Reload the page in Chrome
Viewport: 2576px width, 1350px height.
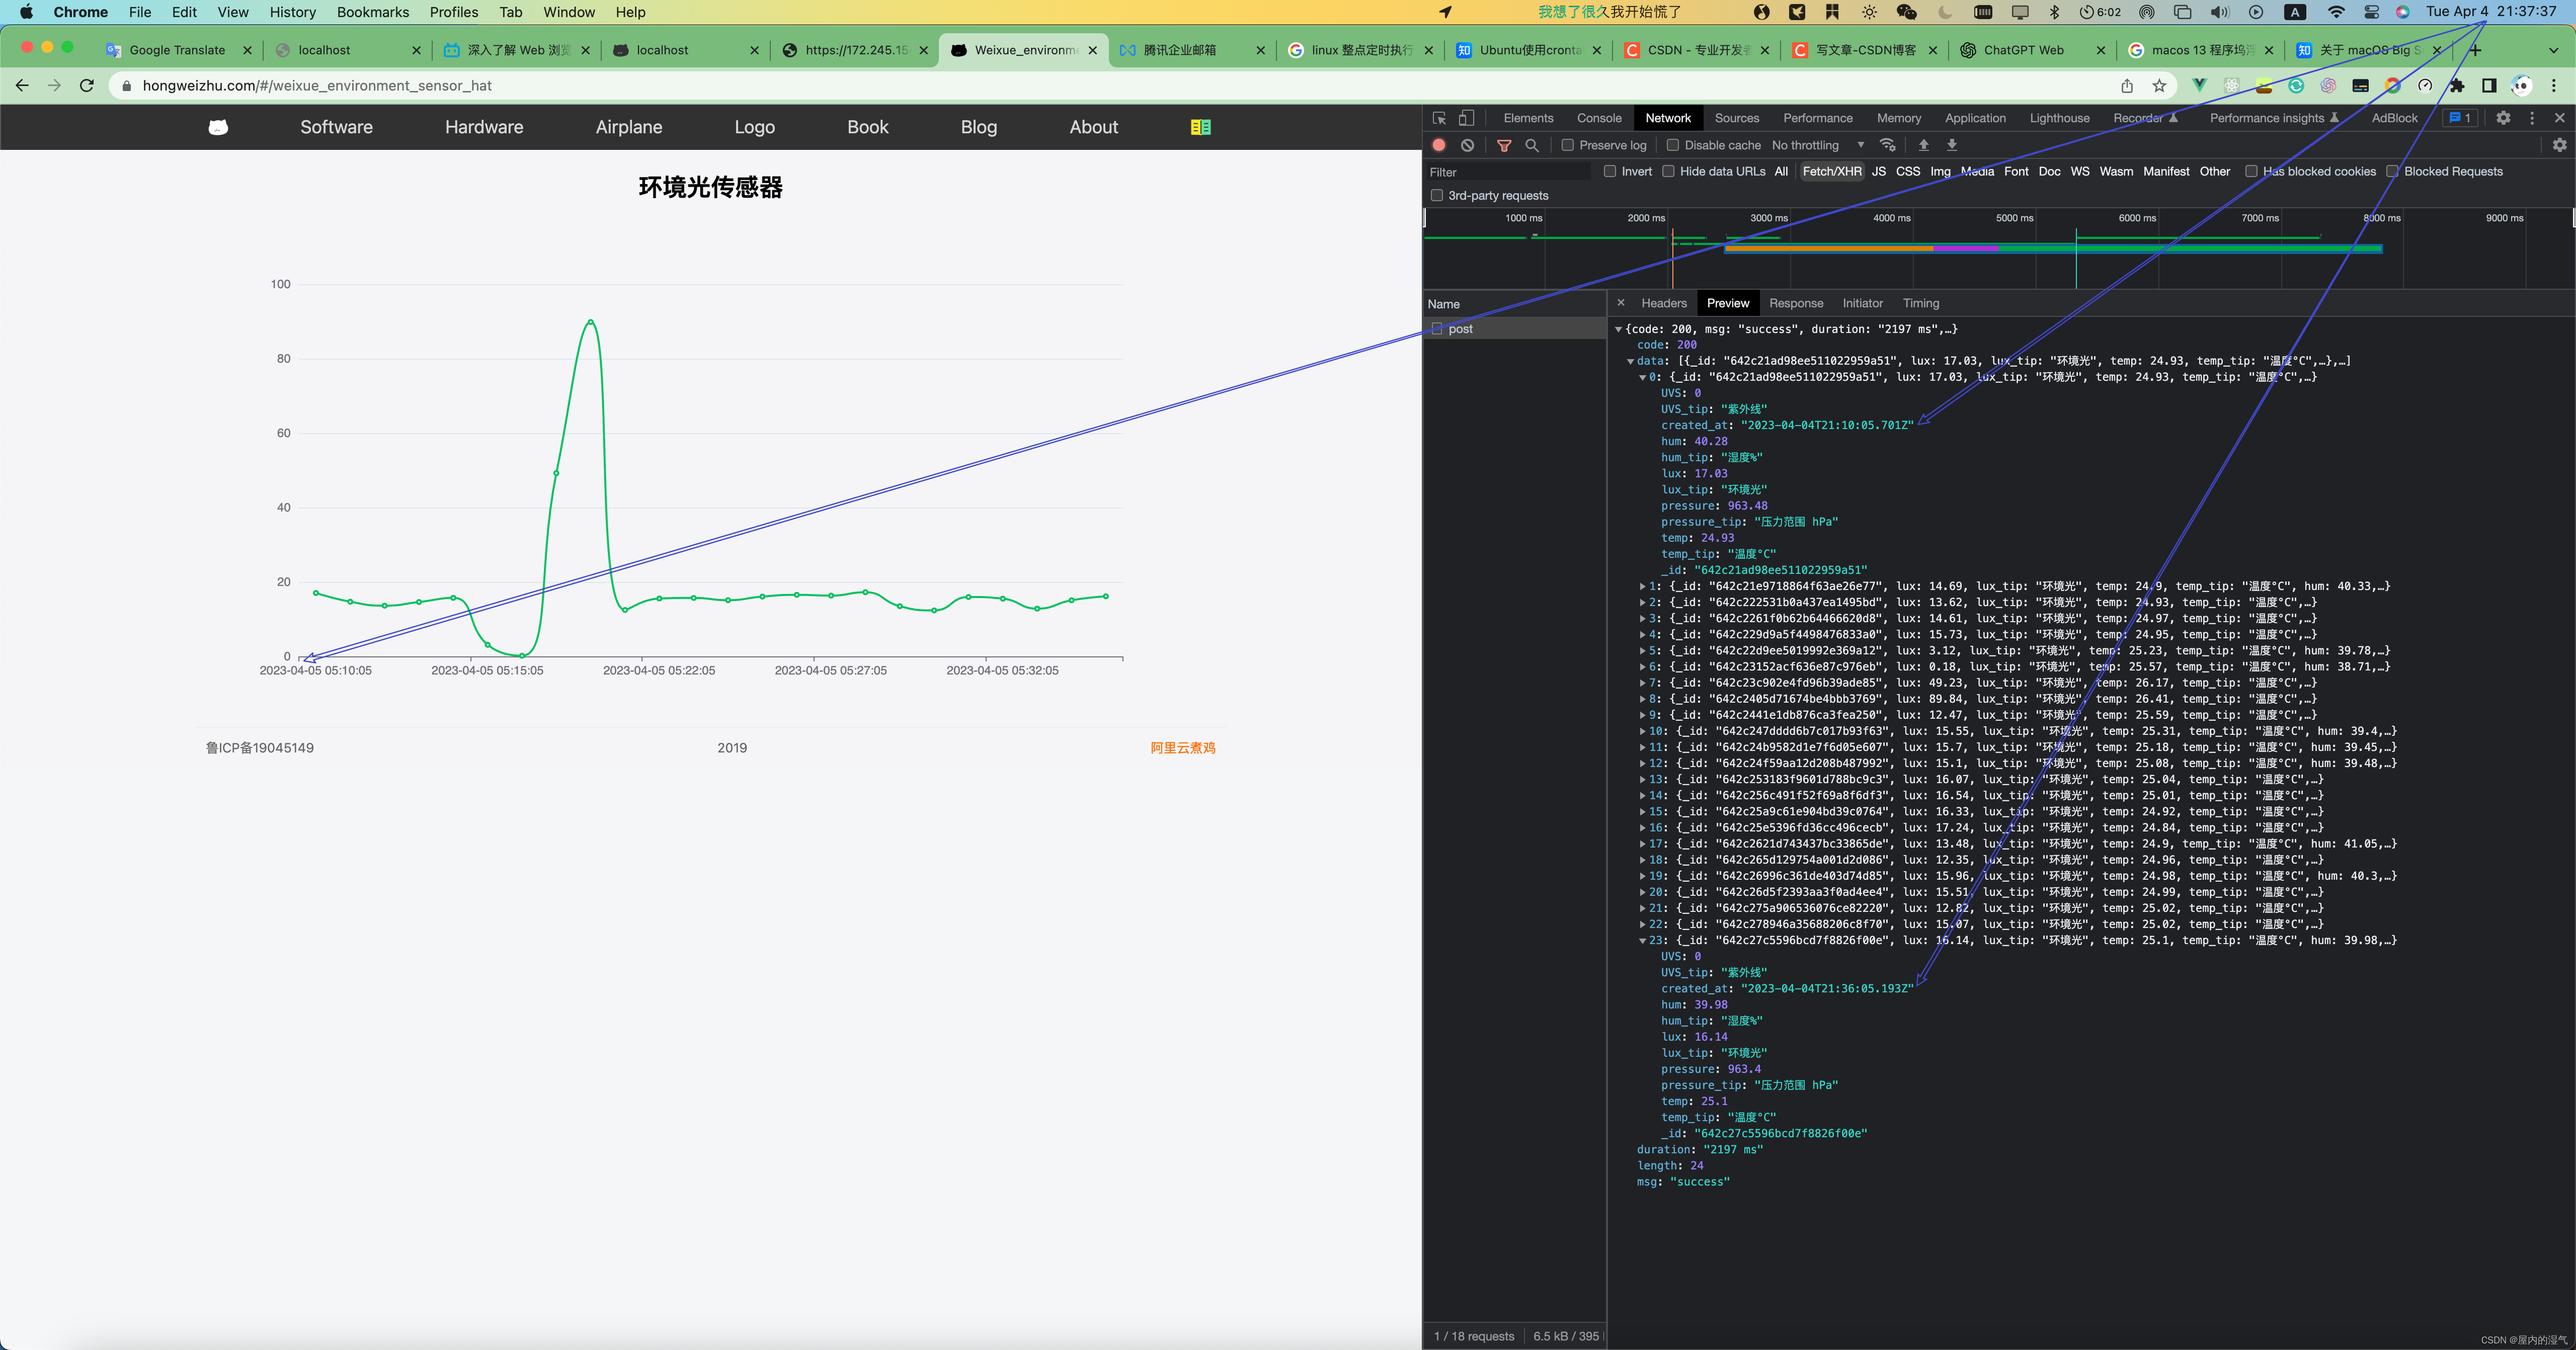click(87, 86)
